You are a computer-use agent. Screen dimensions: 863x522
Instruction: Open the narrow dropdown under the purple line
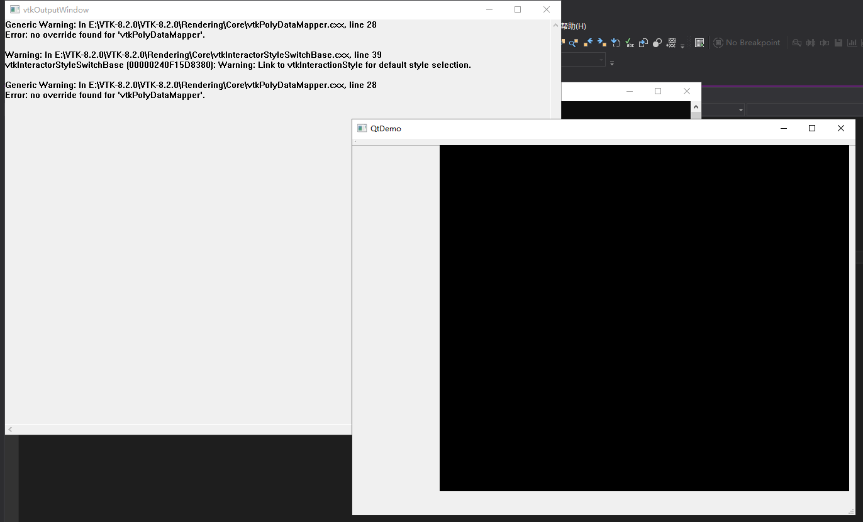[x=723, y=110]
